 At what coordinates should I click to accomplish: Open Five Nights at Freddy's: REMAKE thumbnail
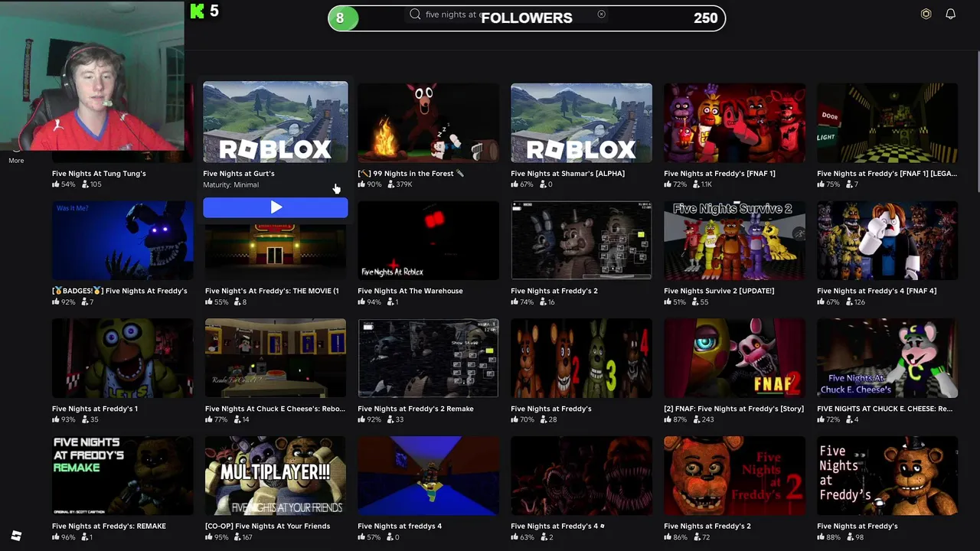pos(122,476)
